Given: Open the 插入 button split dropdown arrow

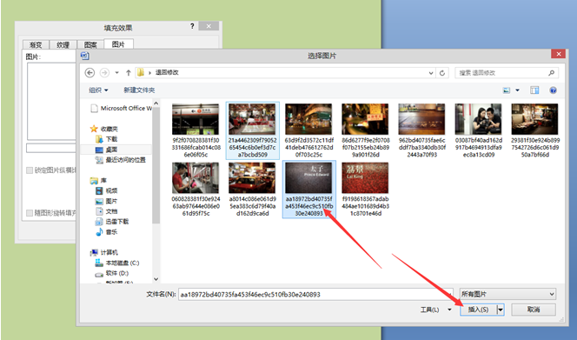Looking at the screenshot, I should [500, 310].
